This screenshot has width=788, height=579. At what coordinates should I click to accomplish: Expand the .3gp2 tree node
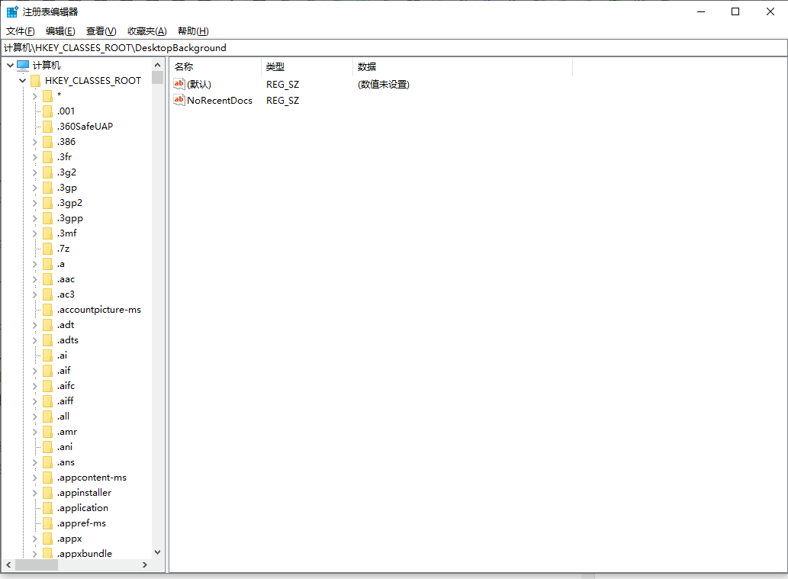(x=34, y=202)
